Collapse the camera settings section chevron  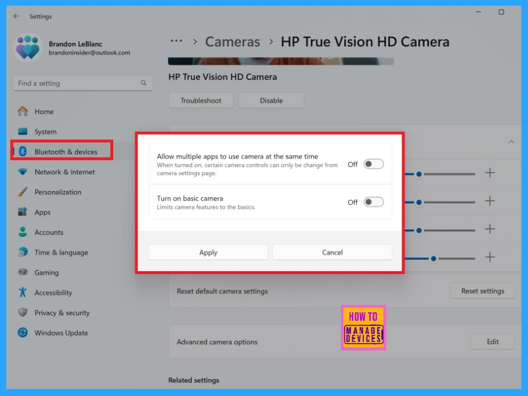[x=511, y=142]
